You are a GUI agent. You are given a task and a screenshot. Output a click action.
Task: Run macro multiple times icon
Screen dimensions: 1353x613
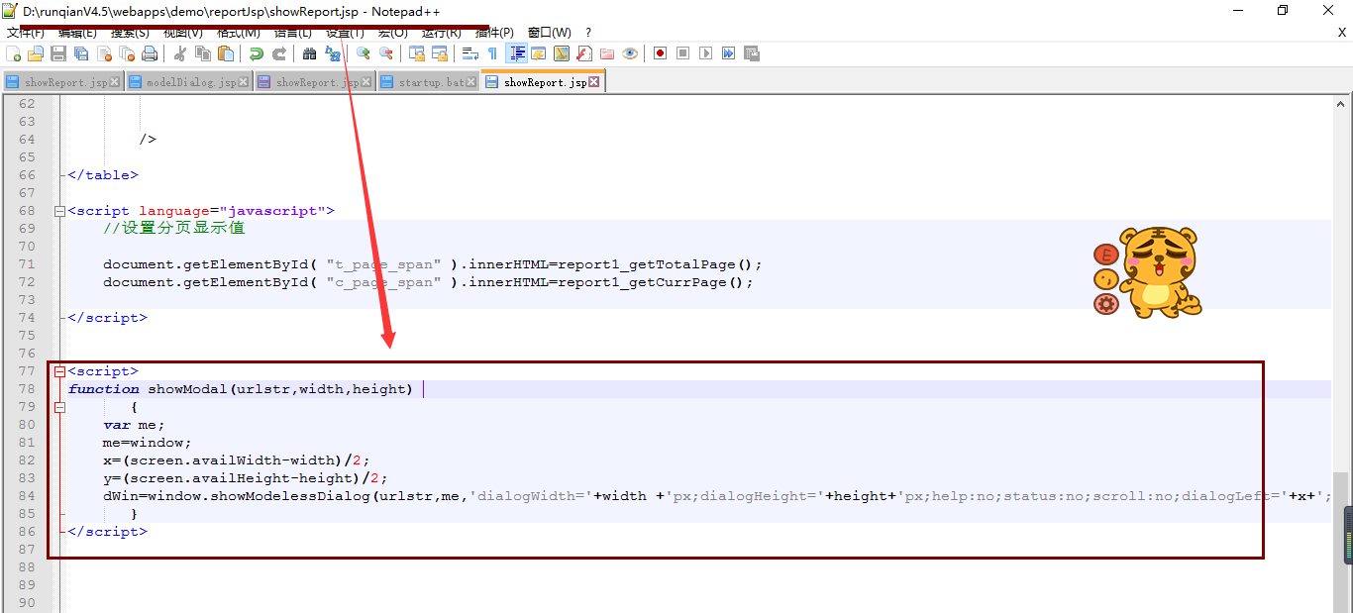point(729,53)
